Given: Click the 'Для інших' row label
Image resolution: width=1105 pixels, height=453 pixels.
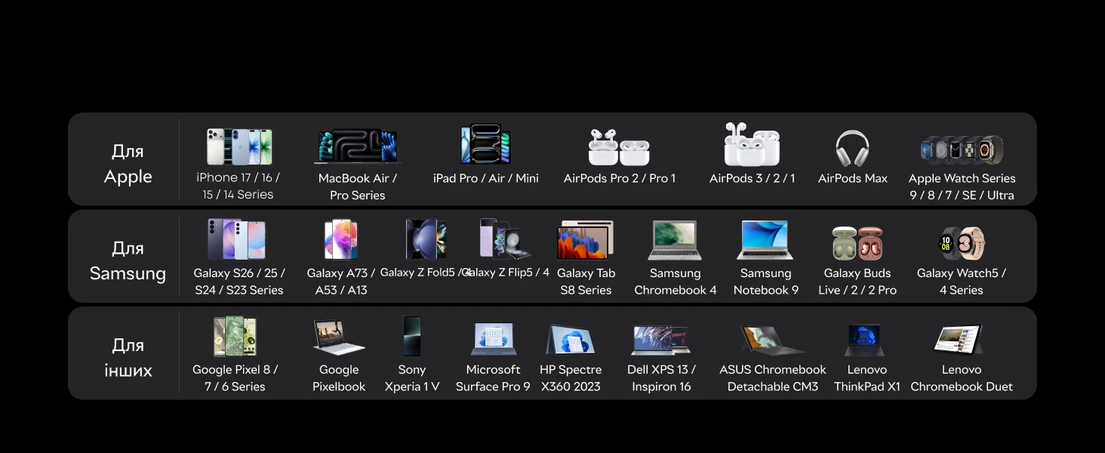Looking at the screenshot, I should click(x=128, y=357).
